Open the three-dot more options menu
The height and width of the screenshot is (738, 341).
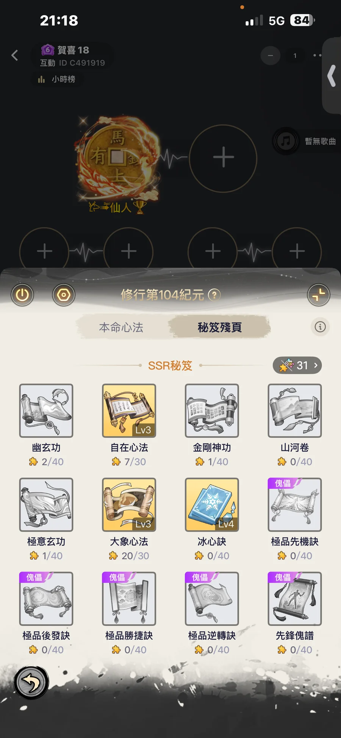coord(318,55)
